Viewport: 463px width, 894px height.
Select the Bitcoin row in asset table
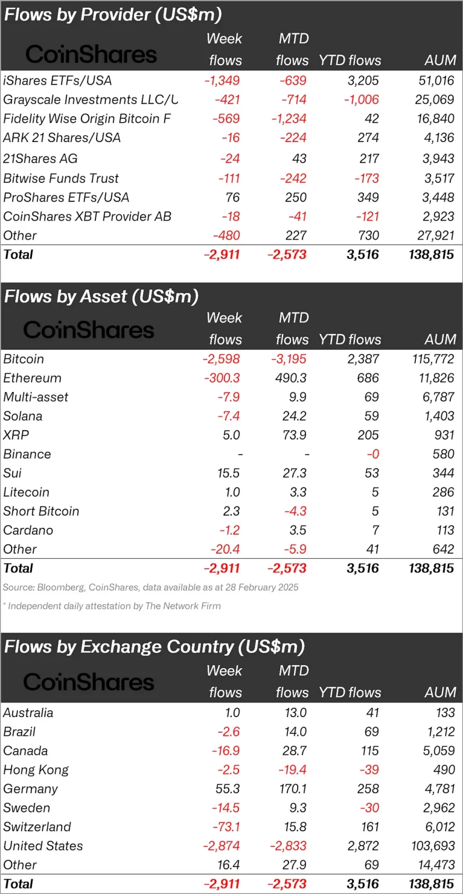(23, 359)
